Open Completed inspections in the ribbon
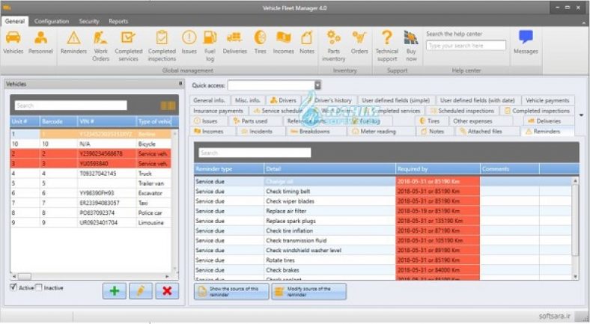590x324 pixels. pos(162,46)
